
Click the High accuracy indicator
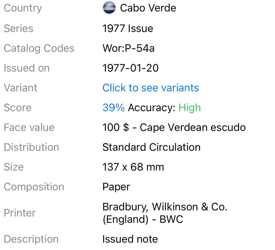point(190,108)
